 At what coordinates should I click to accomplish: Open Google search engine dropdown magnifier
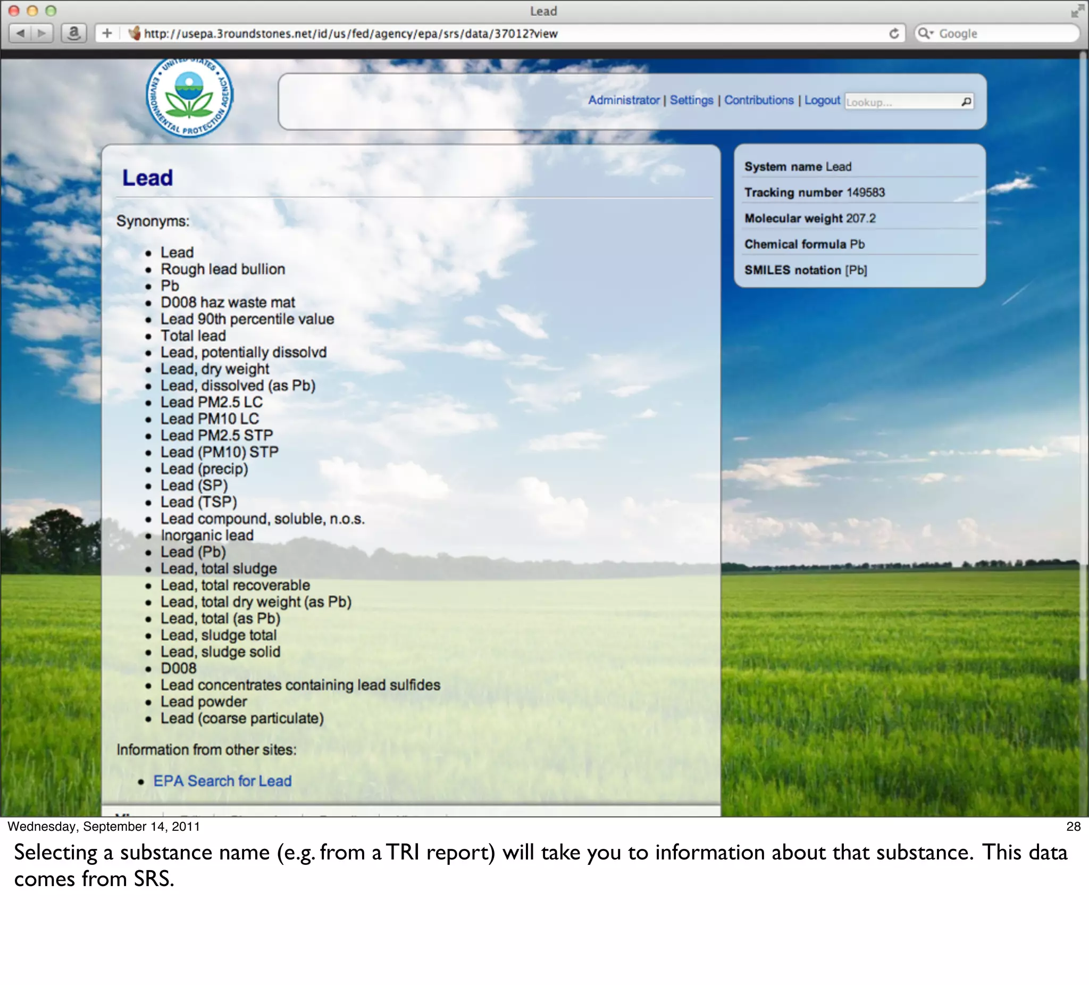tap(925, 34)
